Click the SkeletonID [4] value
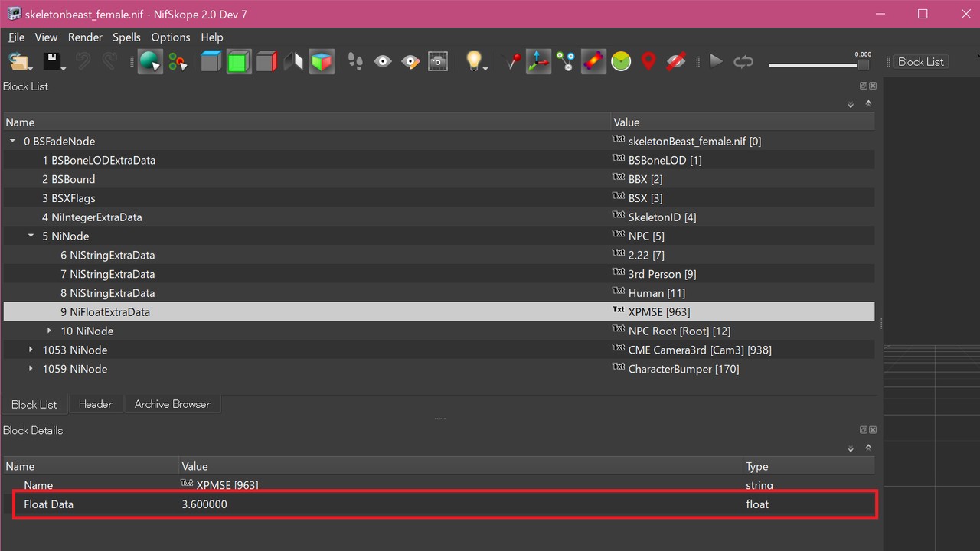The width and height of the screenshot is (980, 551). click(x=661, y=217)
